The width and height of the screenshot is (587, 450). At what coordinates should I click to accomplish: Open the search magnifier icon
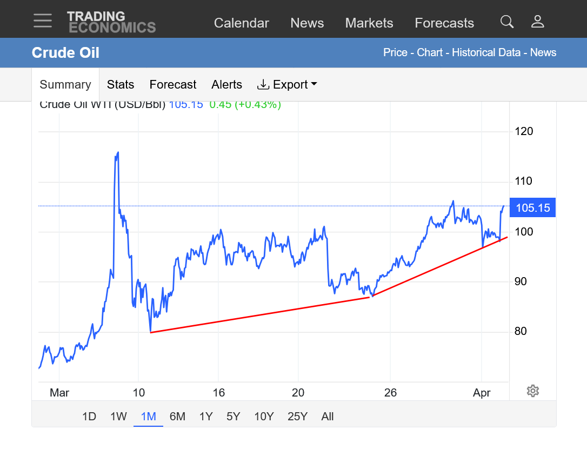[x=506, y=22]
